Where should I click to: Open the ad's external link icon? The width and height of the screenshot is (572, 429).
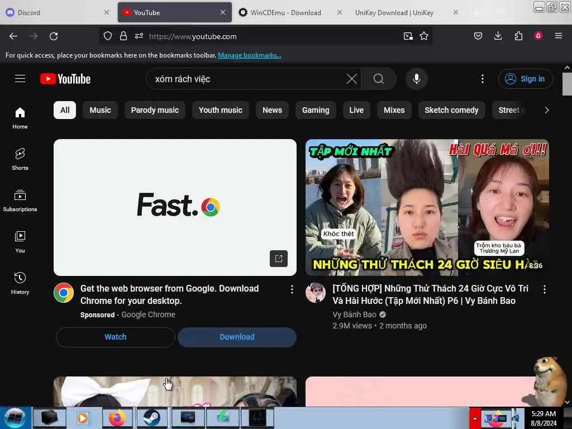tap(279, 259)
